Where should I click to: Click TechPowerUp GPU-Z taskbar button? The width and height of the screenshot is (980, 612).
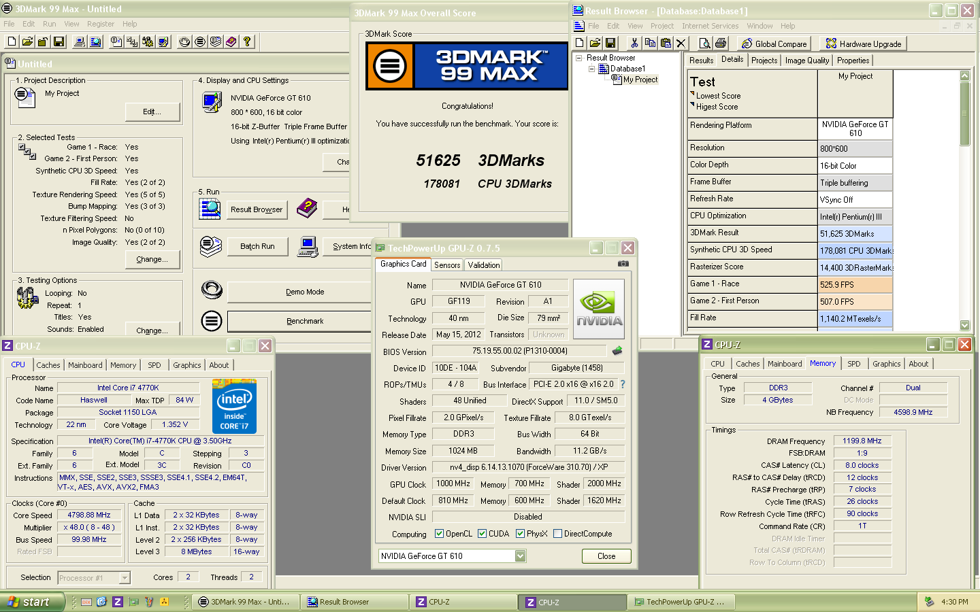pyautogui.click(x=680, y=602)
